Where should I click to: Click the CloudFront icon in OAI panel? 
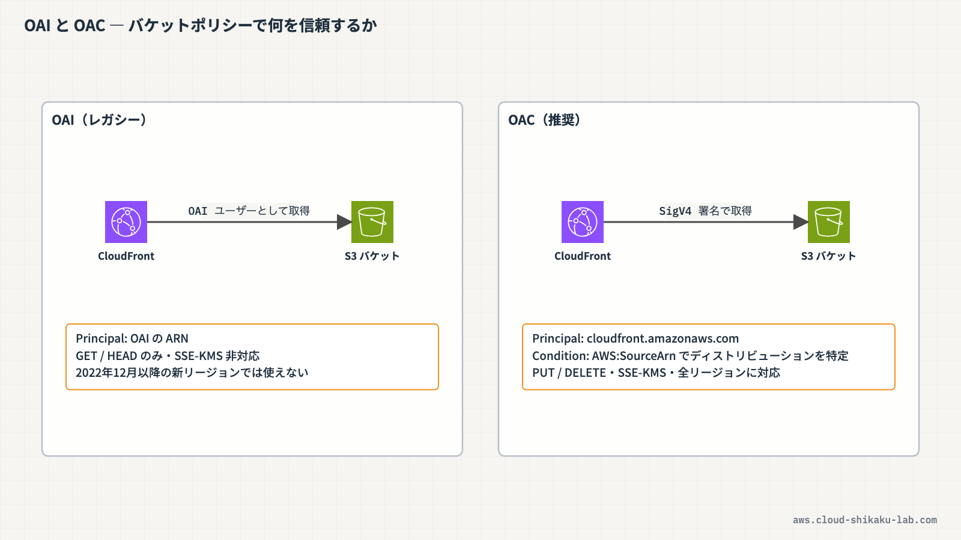pos(126,222)
